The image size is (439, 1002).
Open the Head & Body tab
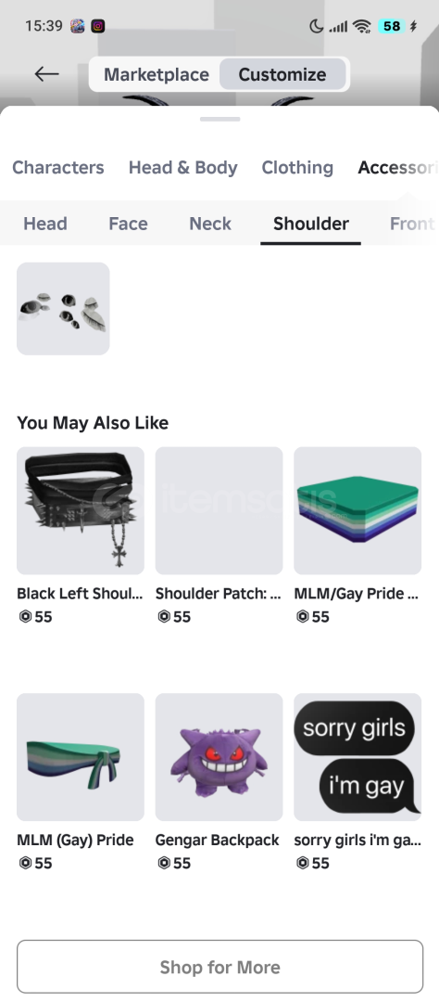(x=183, y=167)
